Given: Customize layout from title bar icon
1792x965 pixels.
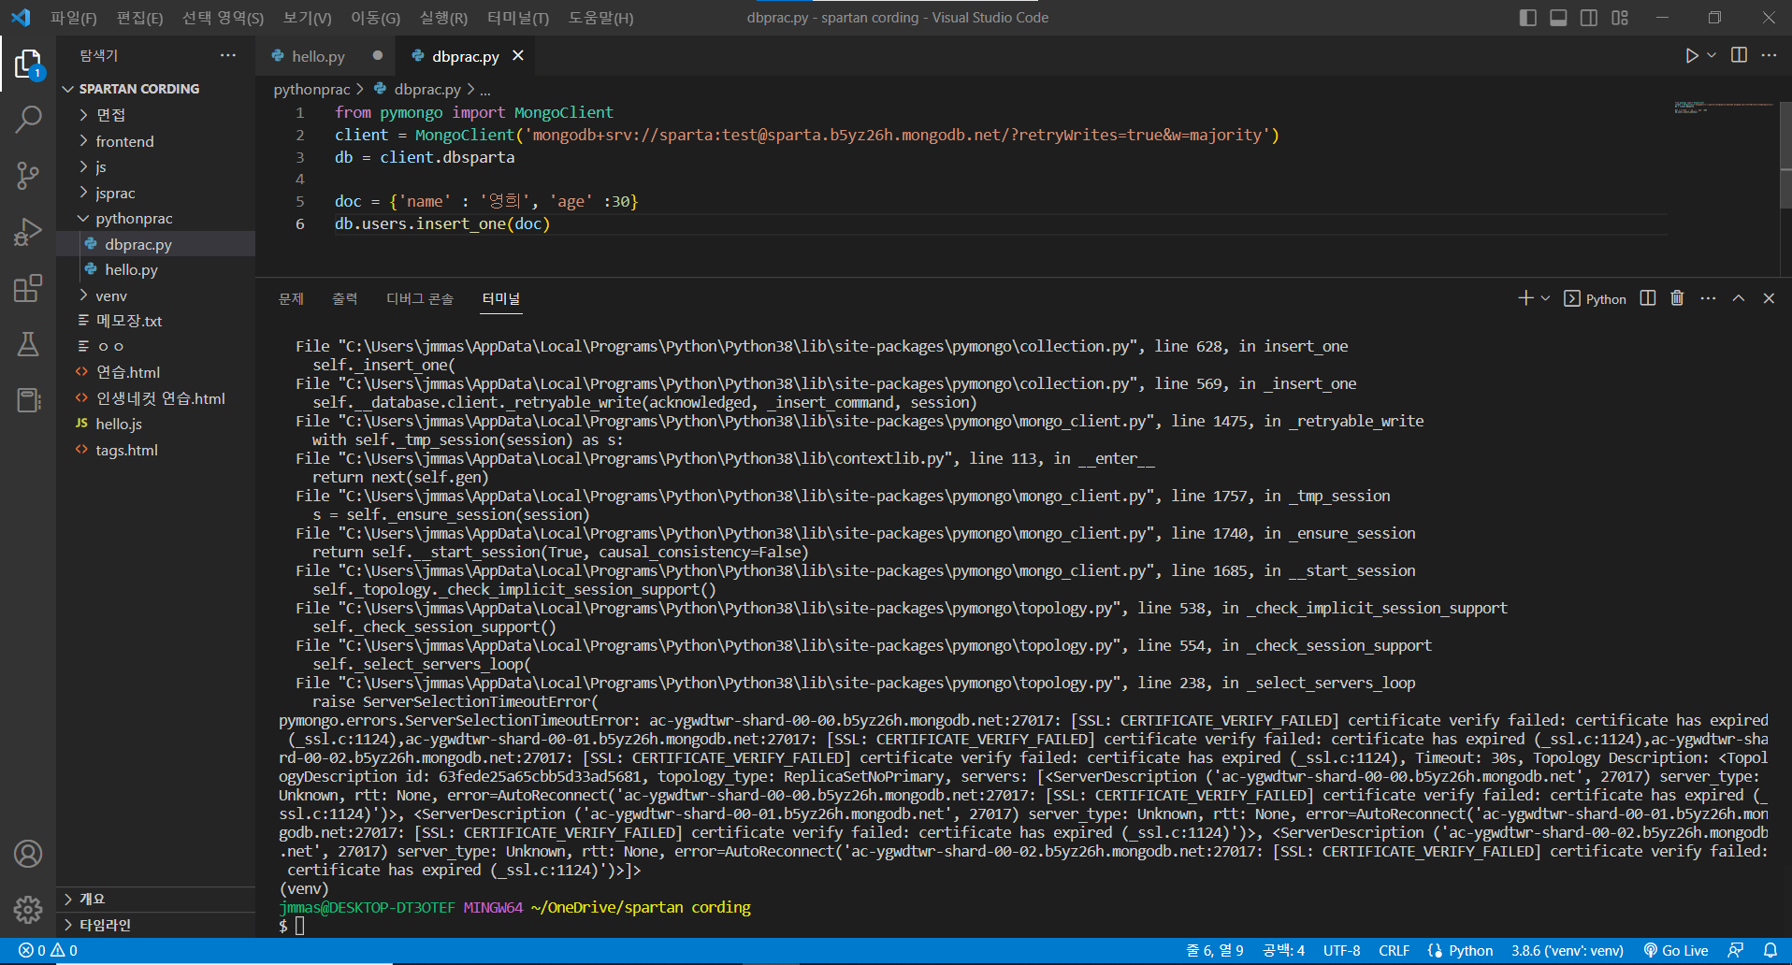Looking at the screenshot, I should pyautogui.click(x=1620, y=18).
